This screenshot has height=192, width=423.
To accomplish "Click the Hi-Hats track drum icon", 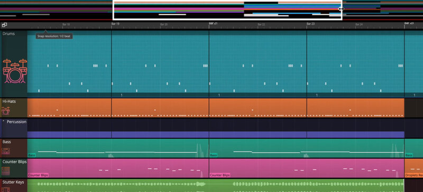I will pos(5,111).
